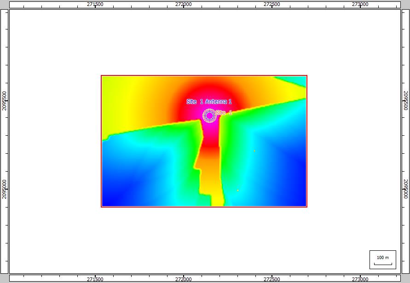Click the 2095500 label on right ruler
Viewport: 410px width, 283px height.
[405, 100]
